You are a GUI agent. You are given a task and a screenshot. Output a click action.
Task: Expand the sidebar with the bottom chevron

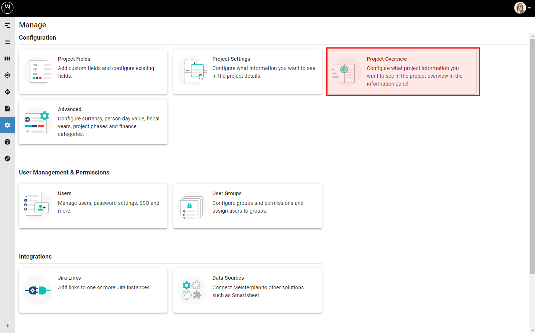pos(7,326)
